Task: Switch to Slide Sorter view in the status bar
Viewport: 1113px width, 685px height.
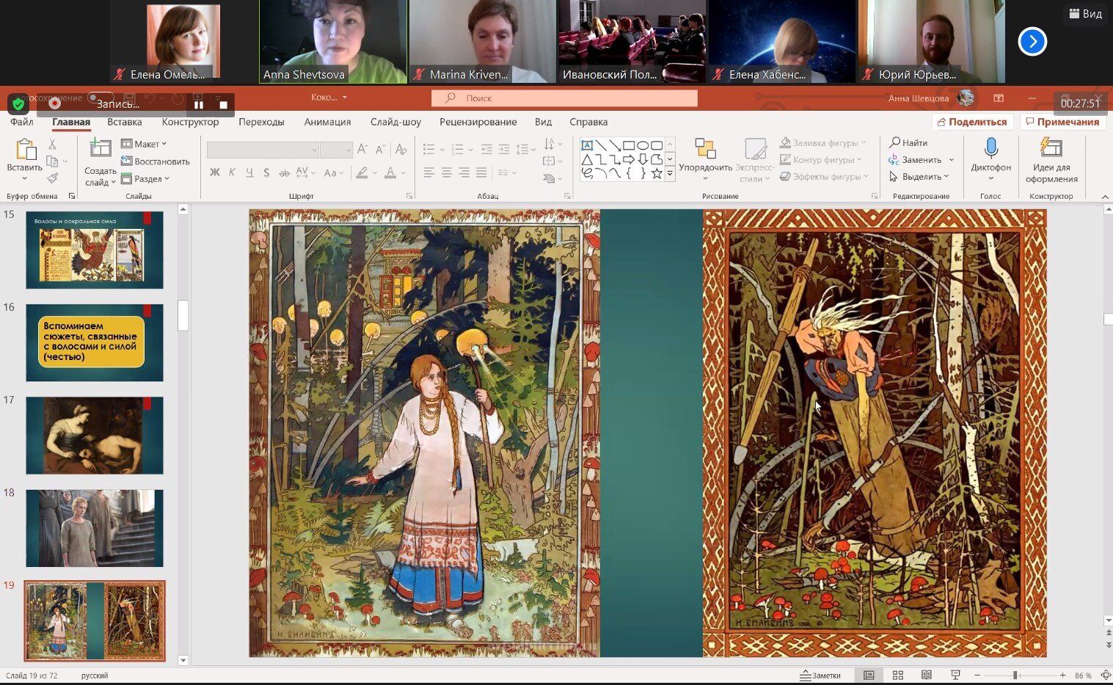Action: tap(897, 675)
